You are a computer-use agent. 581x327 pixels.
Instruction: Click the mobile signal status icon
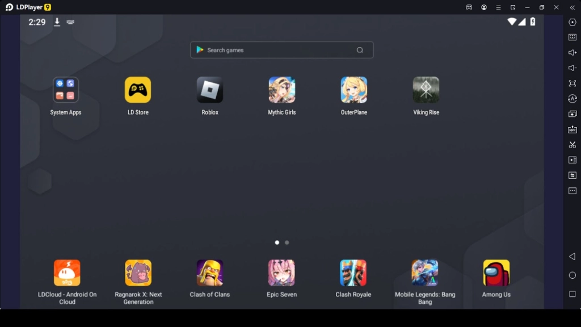coord(522,22)
